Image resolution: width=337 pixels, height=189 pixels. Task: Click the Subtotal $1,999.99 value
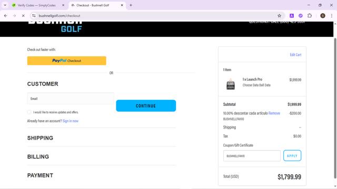(x=294, y=104)
